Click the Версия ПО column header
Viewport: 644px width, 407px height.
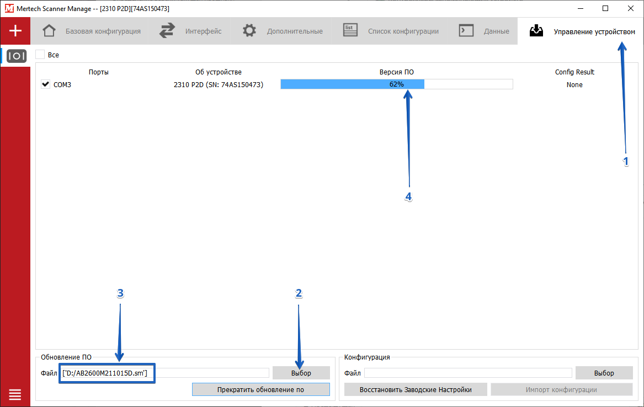[397, 72]
